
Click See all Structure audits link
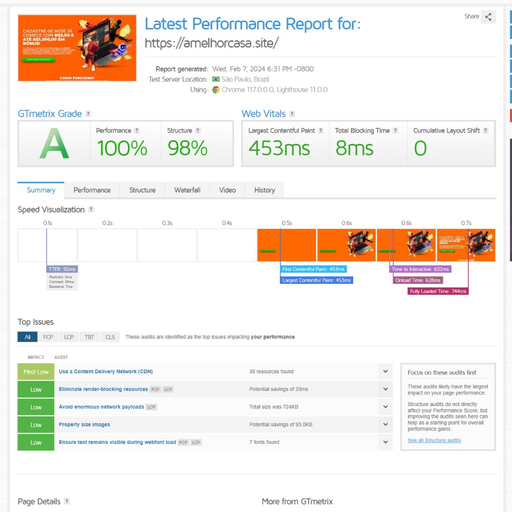(434, 440)
